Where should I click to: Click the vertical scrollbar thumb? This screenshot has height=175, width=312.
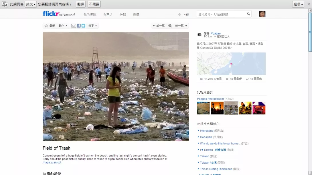tap(310, 32)
